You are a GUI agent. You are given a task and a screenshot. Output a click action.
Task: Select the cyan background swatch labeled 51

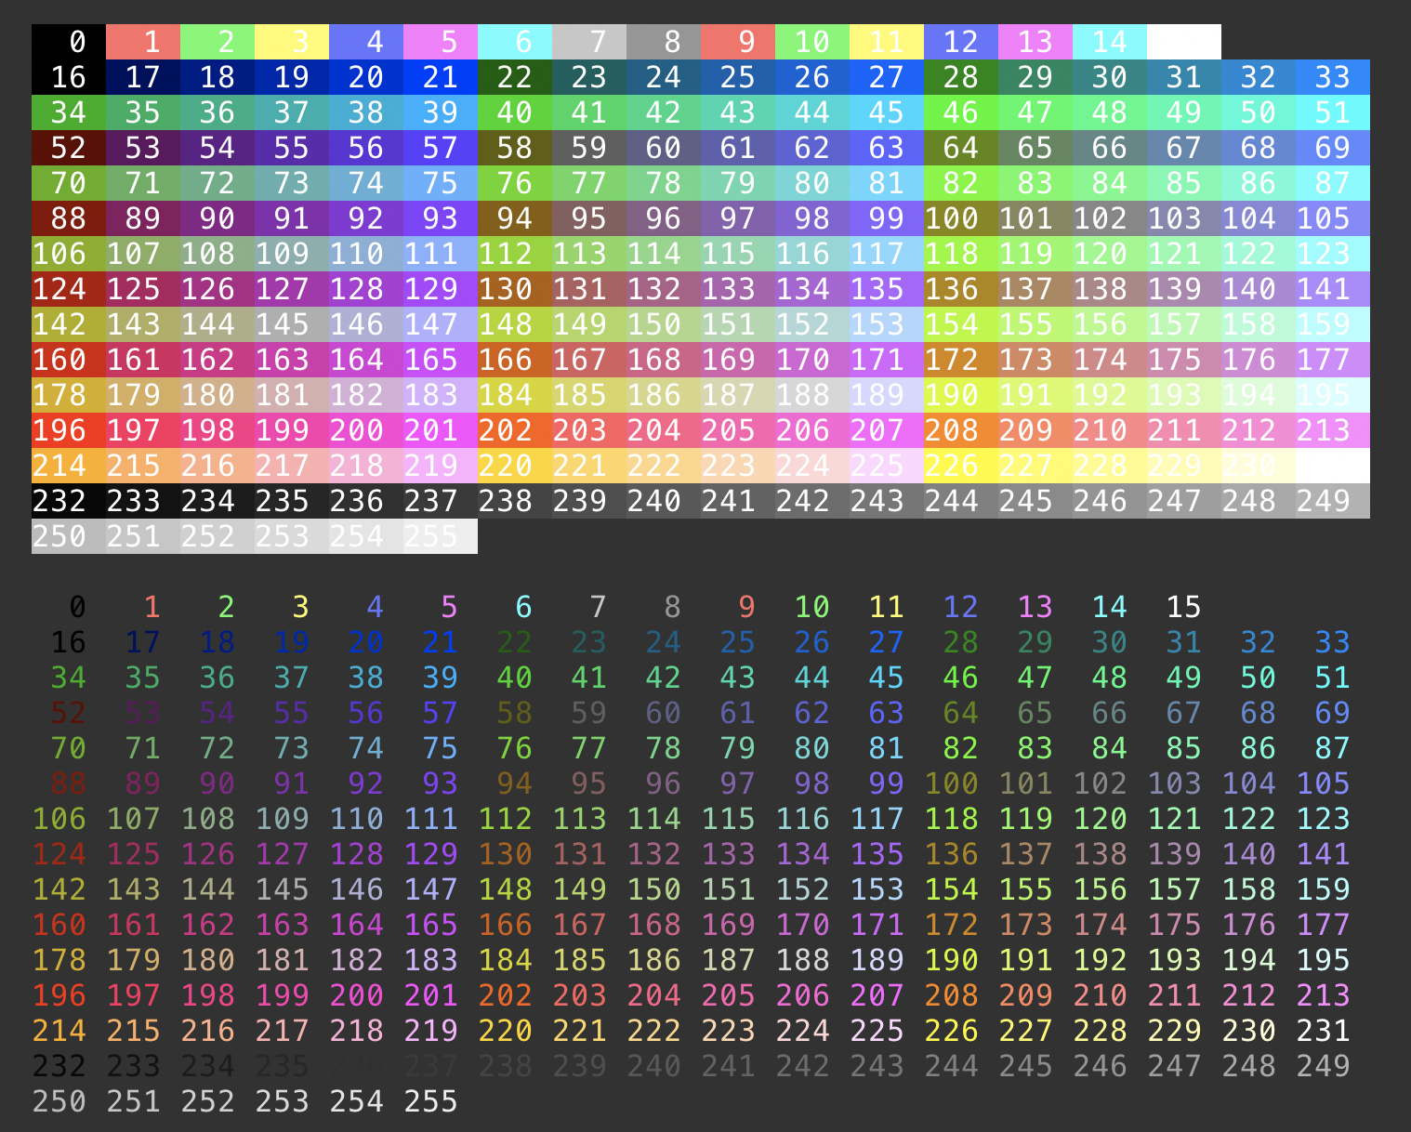click(1333, 112)
